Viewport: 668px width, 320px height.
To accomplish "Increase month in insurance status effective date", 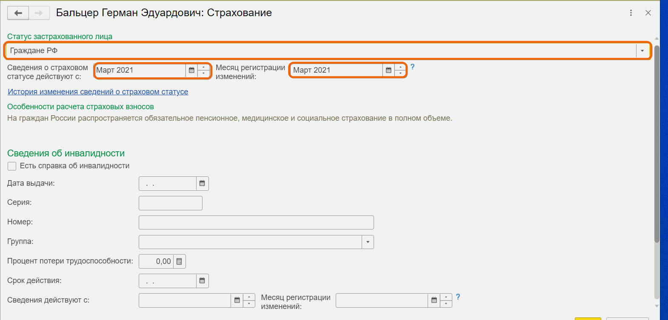I will tap(204, 67).
